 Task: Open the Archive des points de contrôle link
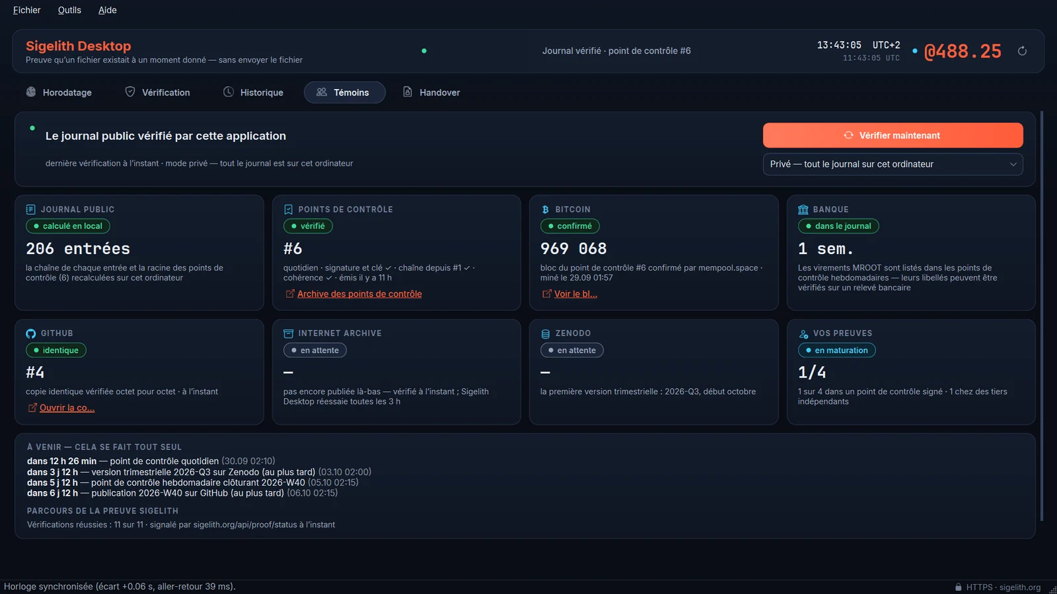[x=359, y=294]
